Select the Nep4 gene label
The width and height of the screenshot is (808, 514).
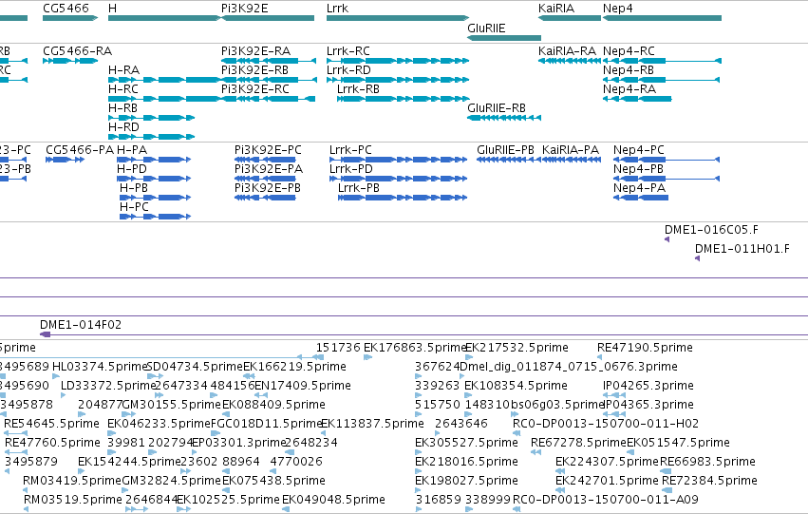[x=618, y=9]
